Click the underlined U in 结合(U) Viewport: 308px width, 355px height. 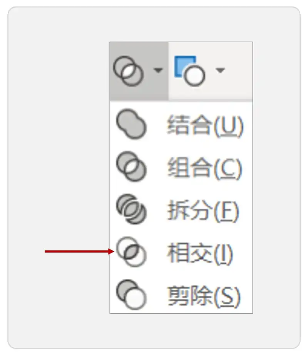tap(229, 126)
